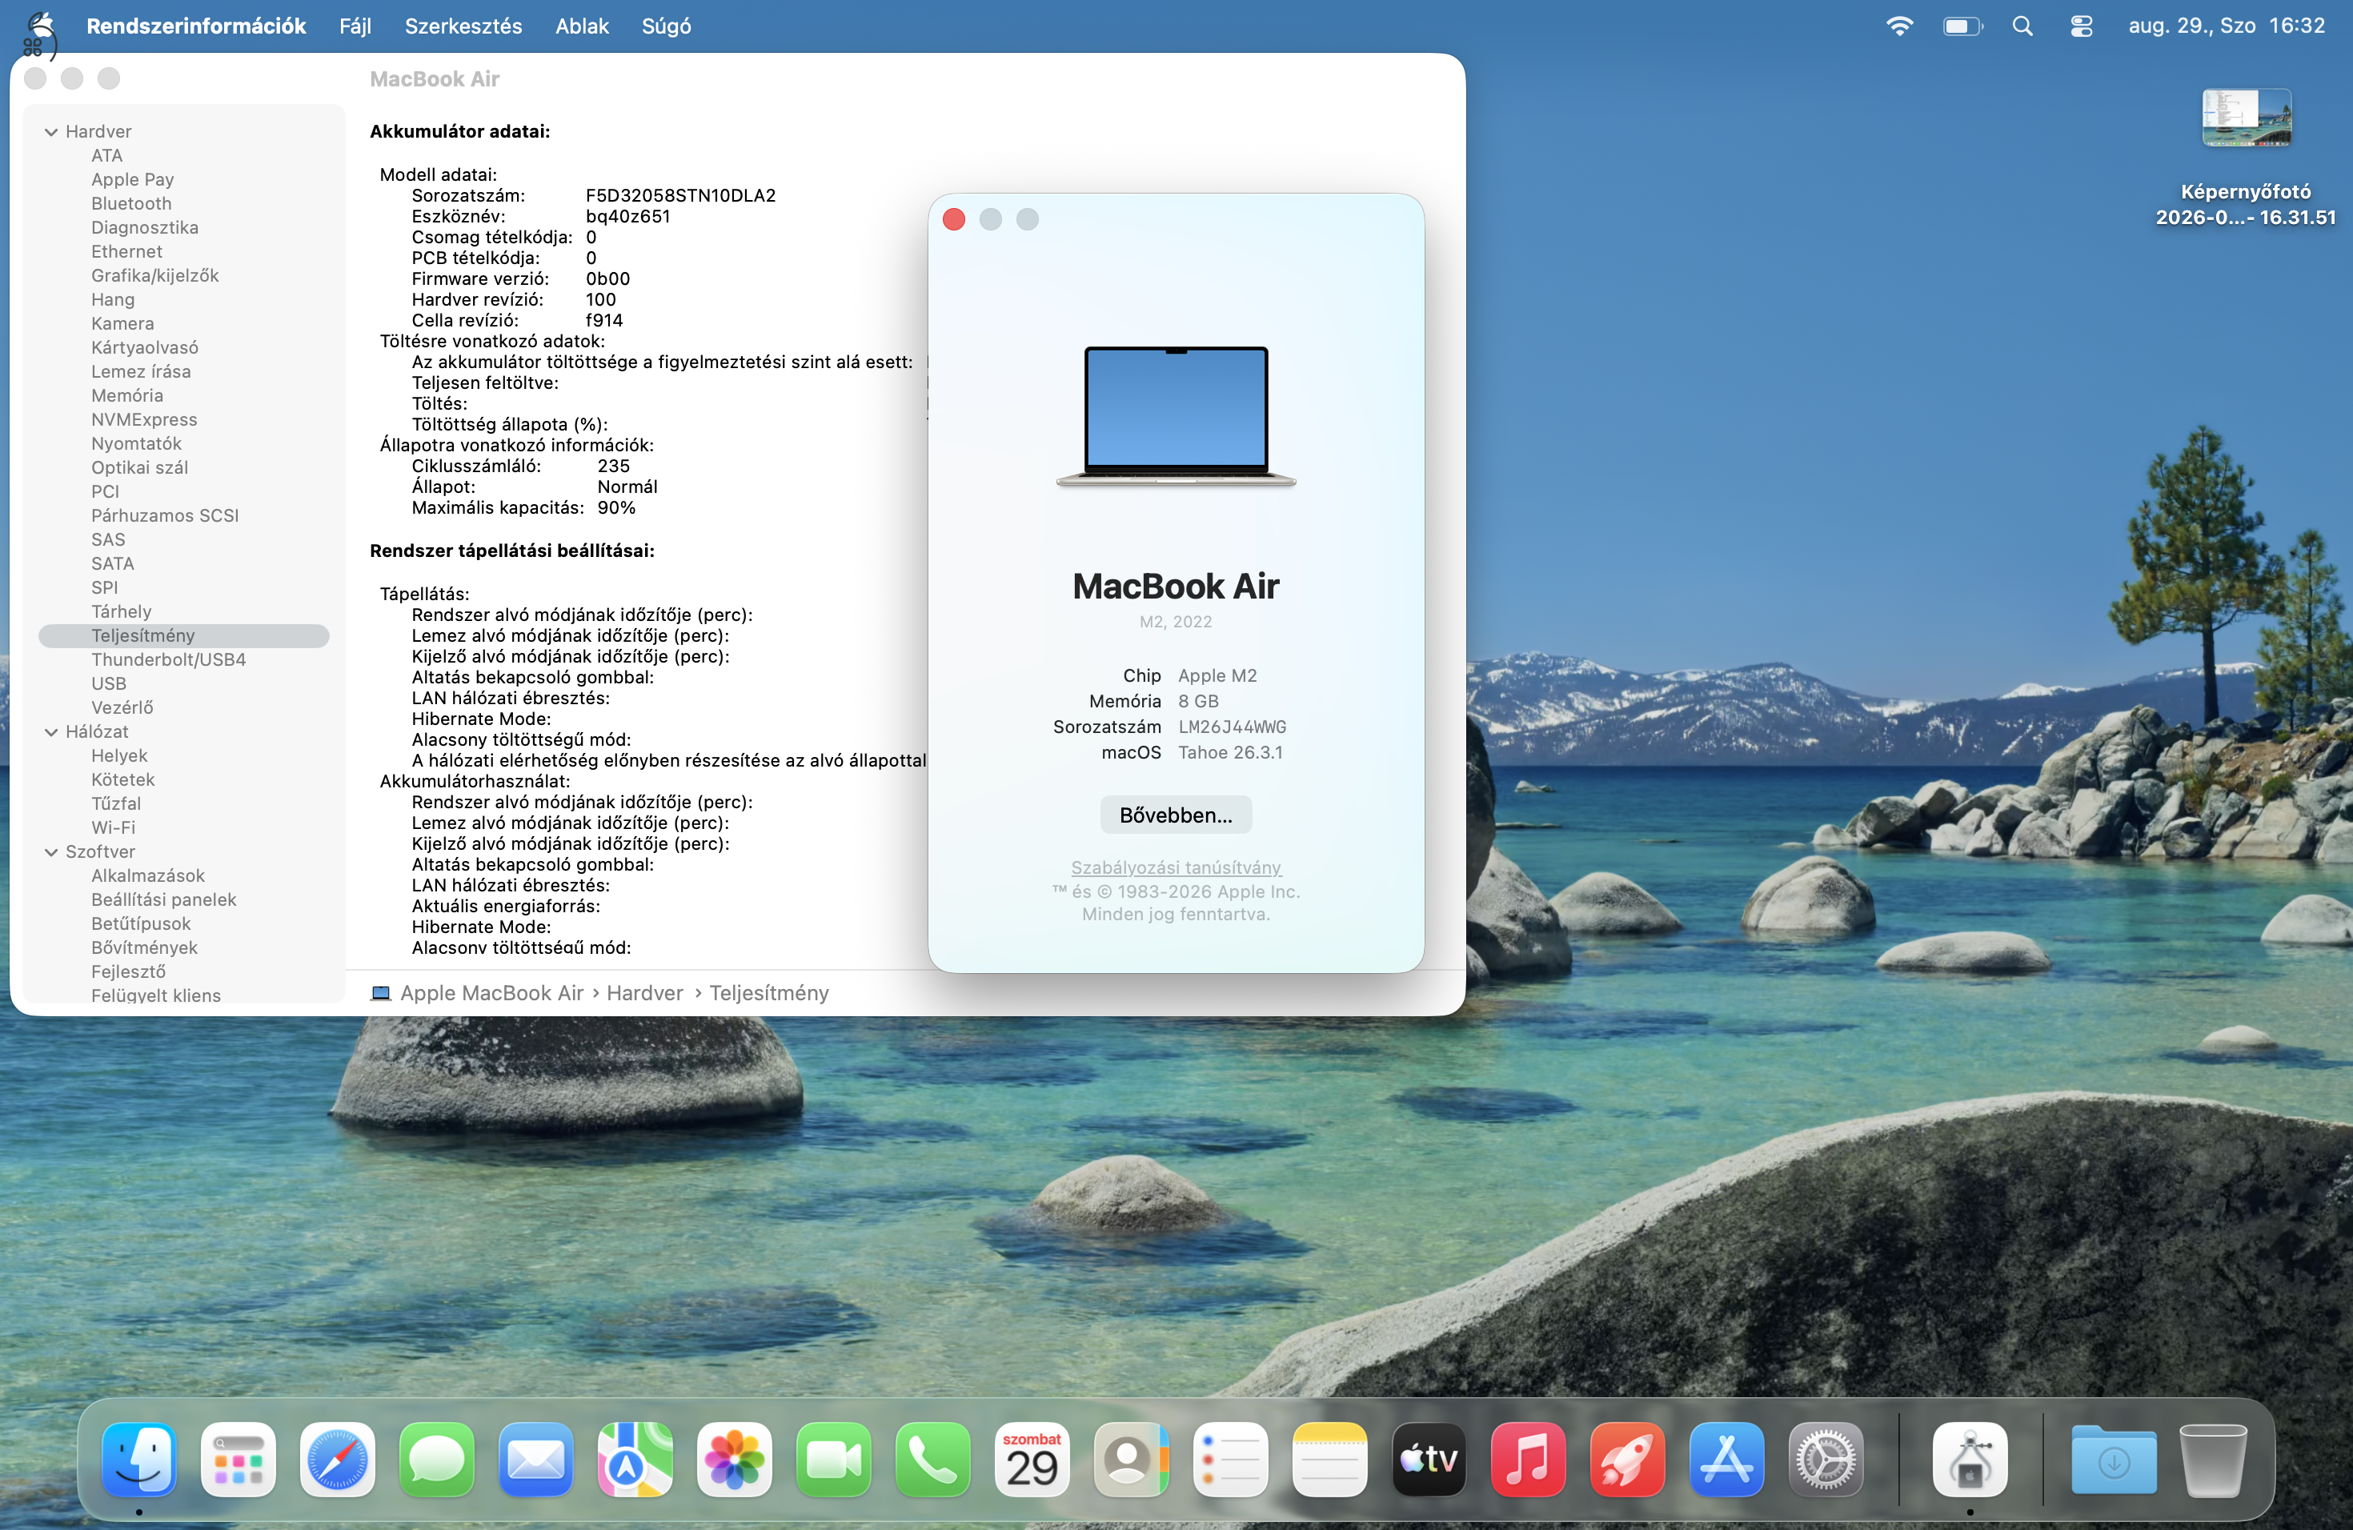Open Mail app in the Dock
The height and width of the screenshot is (1530, 2353).
click(536, 1459)
